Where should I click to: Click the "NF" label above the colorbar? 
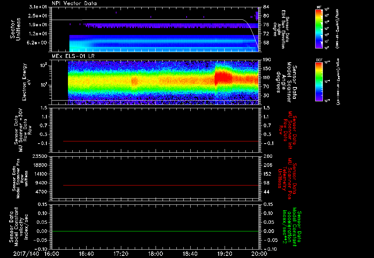(319, 7)
